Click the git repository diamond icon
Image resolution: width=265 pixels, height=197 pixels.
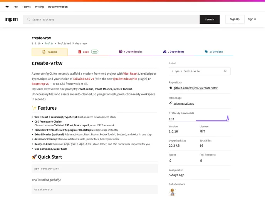[171, 88]
